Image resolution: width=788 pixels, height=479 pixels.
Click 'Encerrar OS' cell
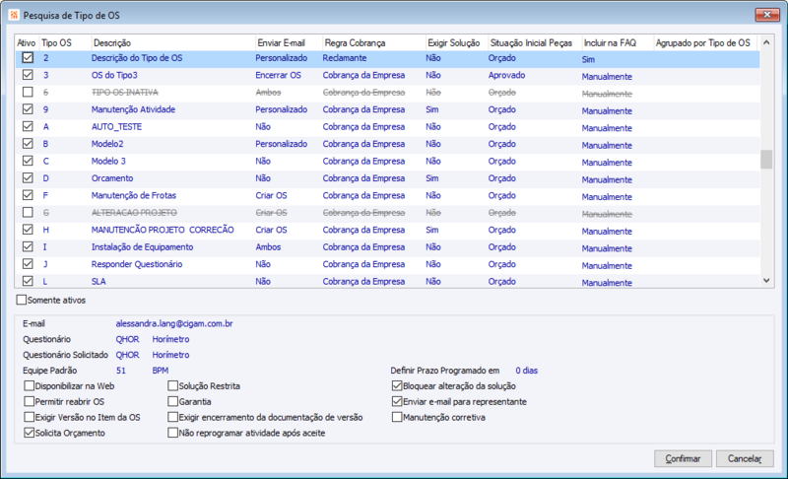(x=279, y=75)
